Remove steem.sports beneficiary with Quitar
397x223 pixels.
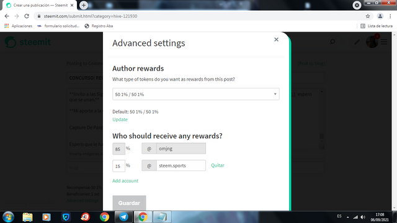[218, 165]
